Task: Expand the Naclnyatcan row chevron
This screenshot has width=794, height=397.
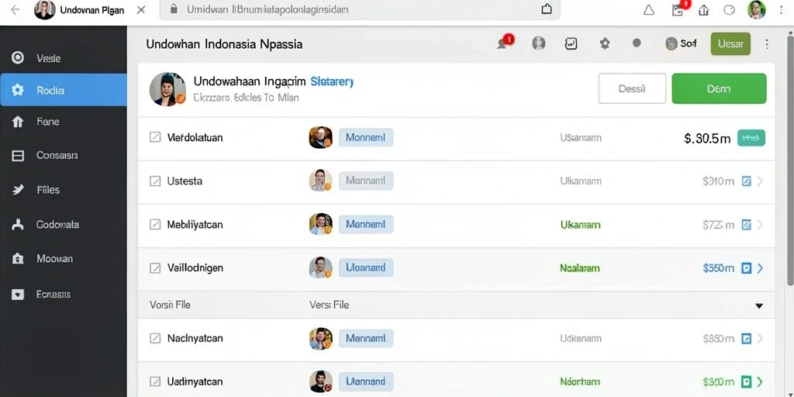Action: click(760, 339)
